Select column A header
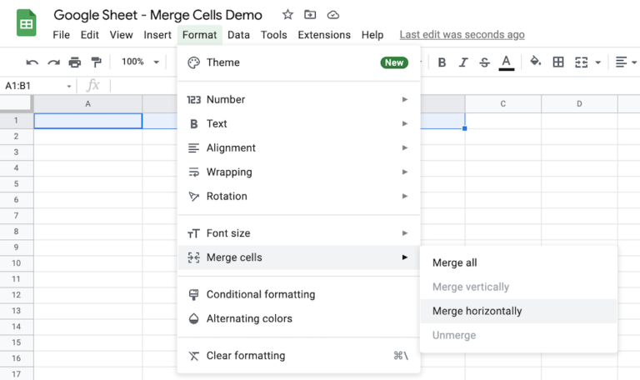The height and width of the screenshot is (380, 640). [x=87, y=104]
